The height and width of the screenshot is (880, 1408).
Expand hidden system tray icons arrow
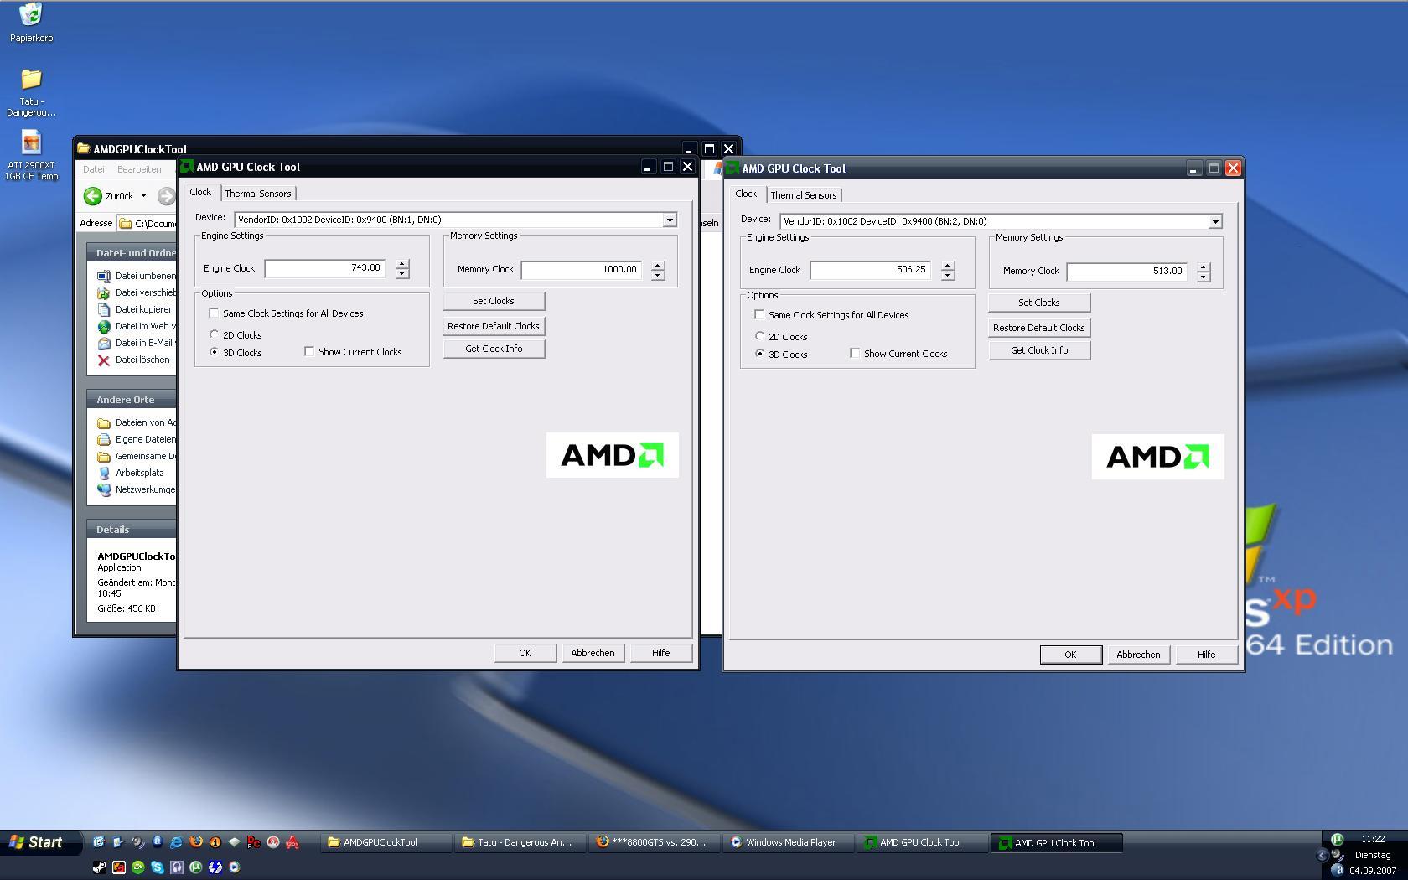[x=1323, y=856]
